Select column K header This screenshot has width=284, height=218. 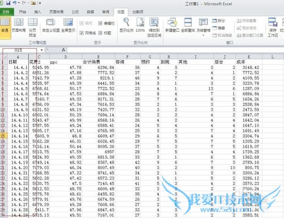click(249, 57)
